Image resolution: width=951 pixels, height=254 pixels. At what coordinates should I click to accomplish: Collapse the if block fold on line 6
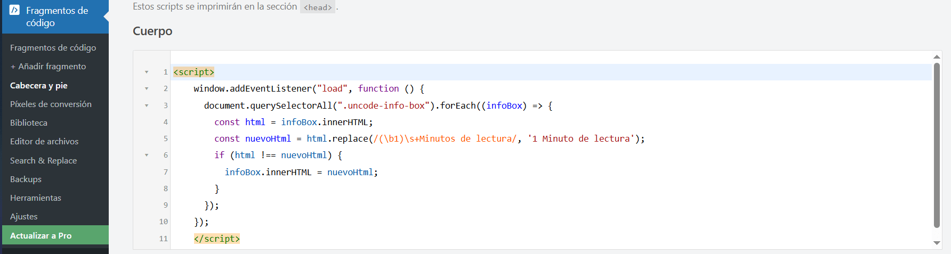click(147, 155)
